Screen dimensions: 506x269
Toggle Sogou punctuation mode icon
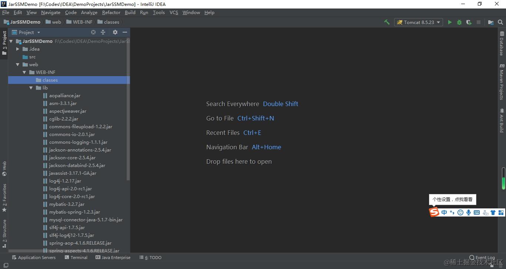click(x=452, y=212)
